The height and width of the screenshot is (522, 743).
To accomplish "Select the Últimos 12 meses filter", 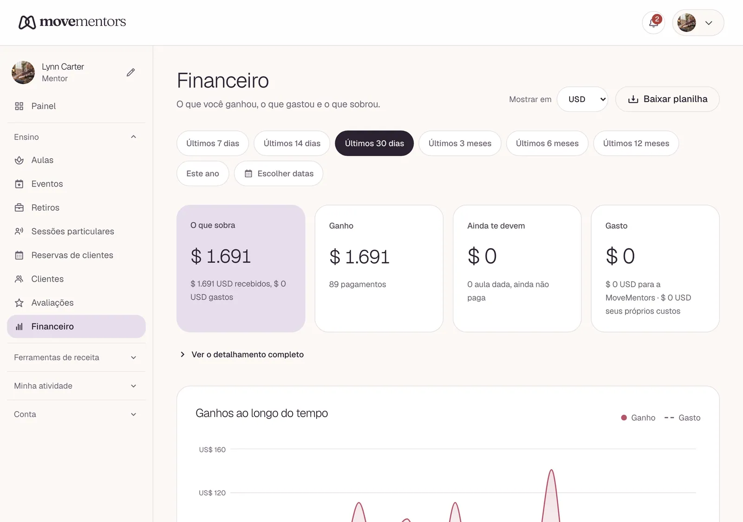I will [x=636, y=143].
